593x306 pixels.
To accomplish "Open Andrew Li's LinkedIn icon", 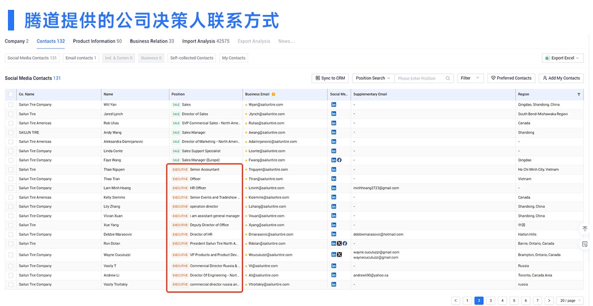I will pyautogui.click(x=333, y=276).
